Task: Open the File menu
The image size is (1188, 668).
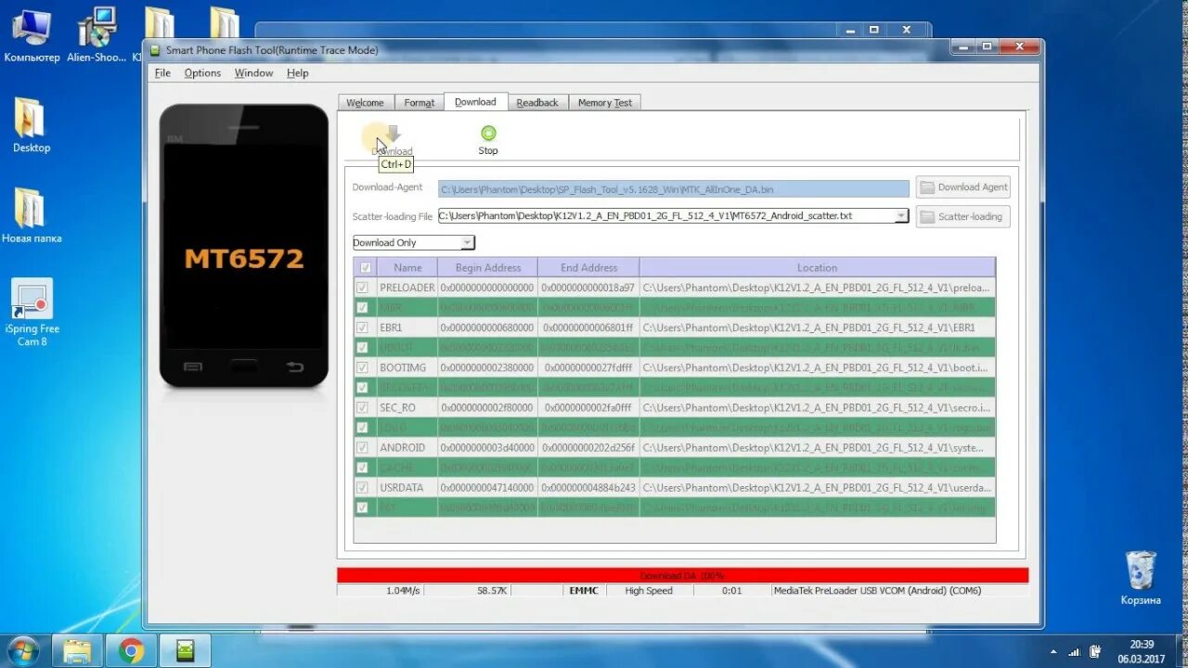Action: pyautogui.click(x=162, y=73)
